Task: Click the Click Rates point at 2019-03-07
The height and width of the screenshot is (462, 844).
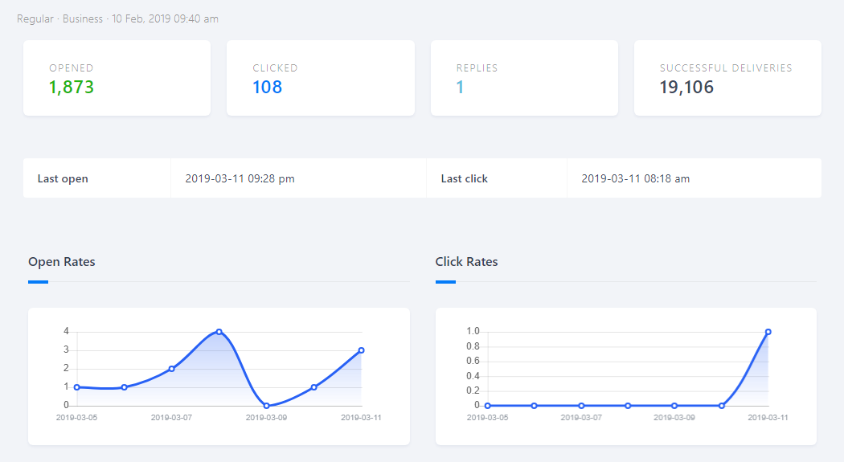Action: [x=581, y=406]
